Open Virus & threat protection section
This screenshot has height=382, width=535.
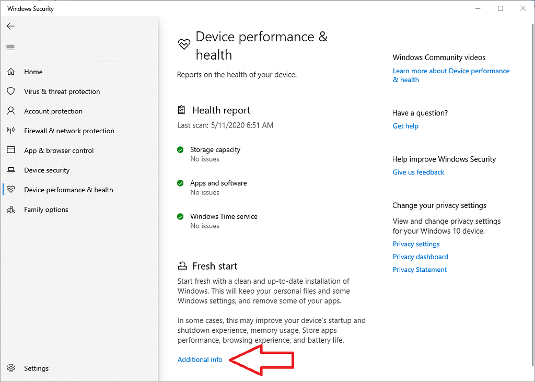point(79,91)
